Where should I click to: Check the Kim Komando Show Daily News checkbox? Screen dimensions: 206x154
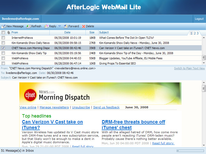(3, 43)
